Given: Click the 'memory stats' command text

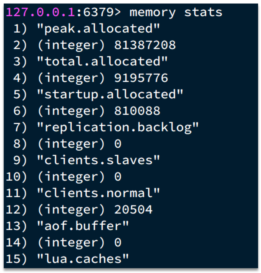Looking at the screenshot, I should coord(176,13).
